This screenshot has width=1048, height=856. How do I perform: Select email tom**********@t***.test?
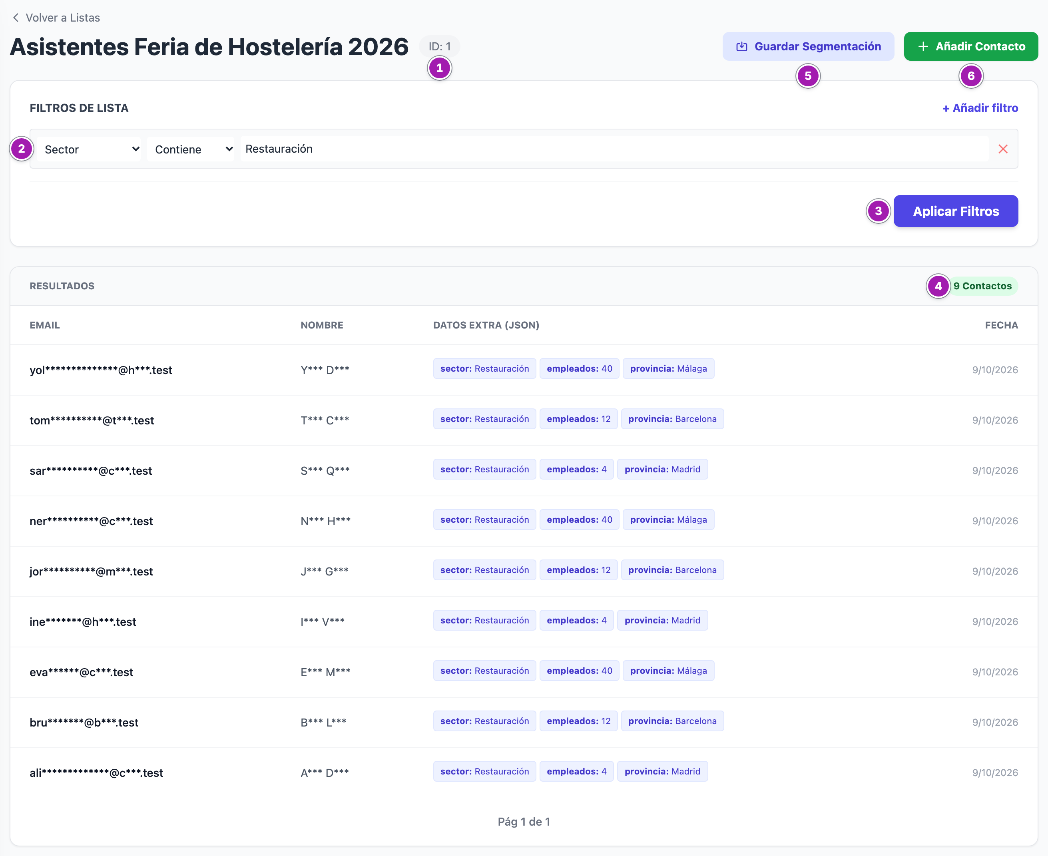[92, 420]
